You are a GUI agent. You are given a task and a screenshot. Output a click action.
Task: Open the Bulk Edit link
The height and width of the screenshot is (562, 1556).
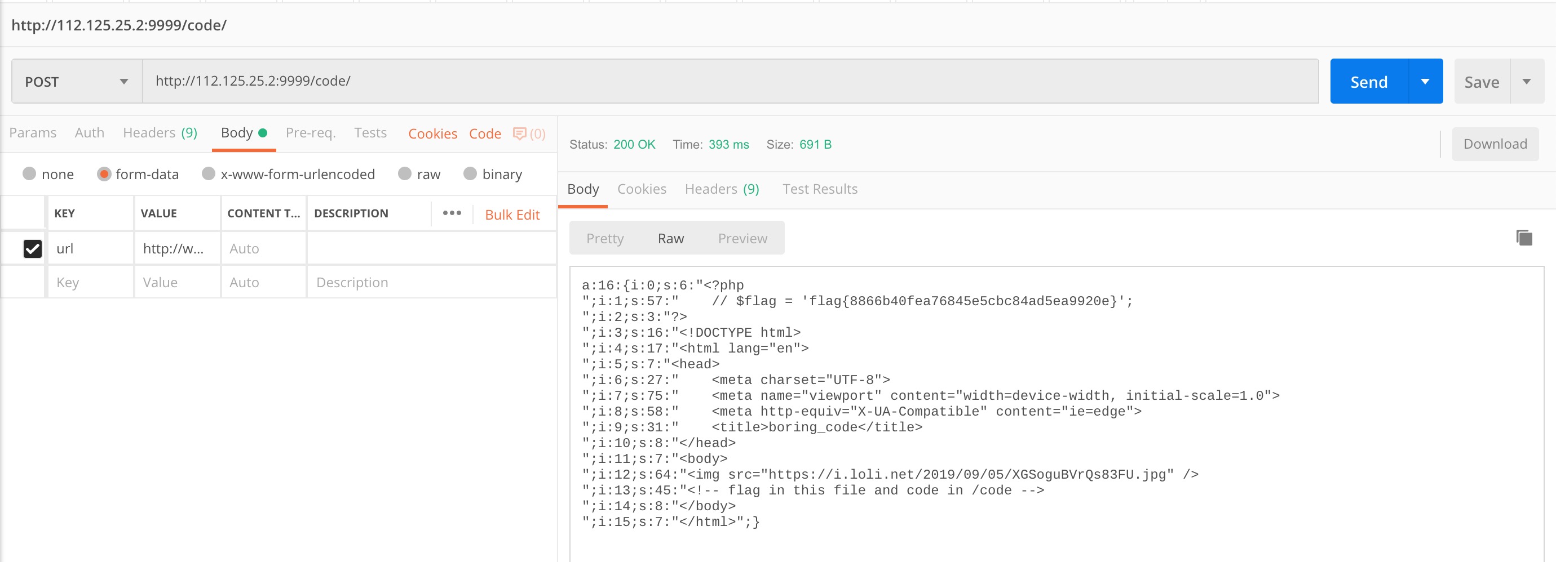click(x=512, y=215)
